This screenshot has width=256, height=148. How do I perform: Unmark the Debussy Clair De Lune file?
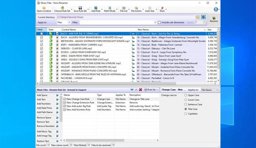click(x=42, y=48)
